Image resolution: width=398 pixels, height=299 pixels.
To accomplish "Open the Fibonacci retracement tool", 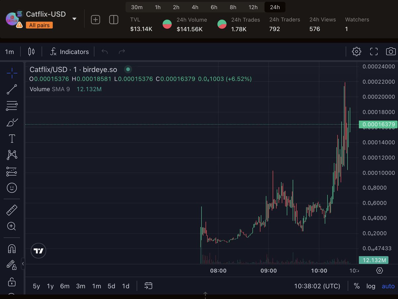I will click(x=12, y=106).
